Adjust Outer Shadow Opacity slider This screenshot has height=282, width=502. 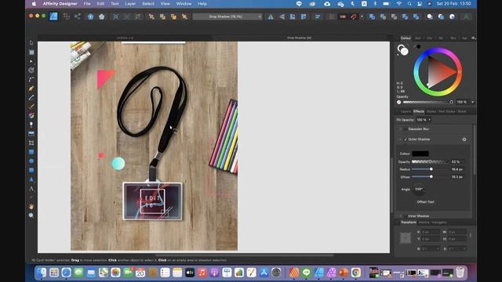click(x=430, y=162)
